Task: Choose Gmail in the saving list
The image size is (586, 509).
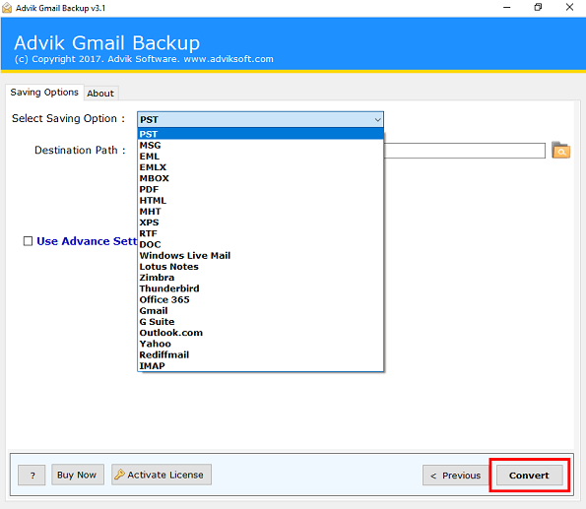Action: tap(260, 310)
